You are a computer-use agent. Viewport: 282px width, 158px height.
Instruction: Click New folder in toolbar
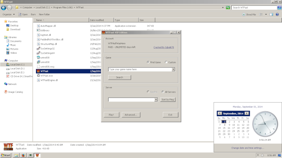pyautogui.click(x=44, y=14)
